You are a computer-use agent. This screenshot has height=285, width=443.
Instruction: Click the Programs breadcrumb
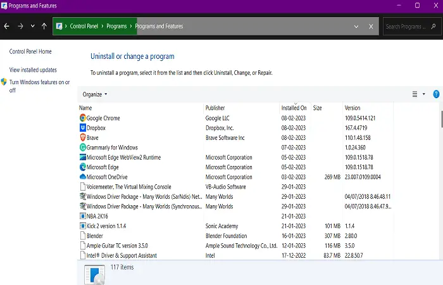click(116, 27)
